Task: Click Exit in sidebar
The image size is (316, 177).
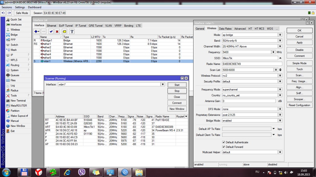Action: click(13, 131)
